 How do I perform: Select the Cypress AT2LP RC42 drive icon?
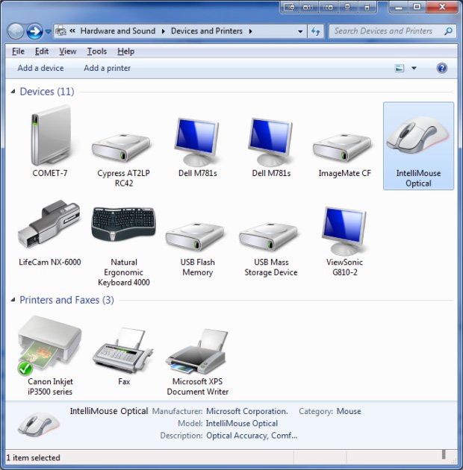tap(121, 148)
